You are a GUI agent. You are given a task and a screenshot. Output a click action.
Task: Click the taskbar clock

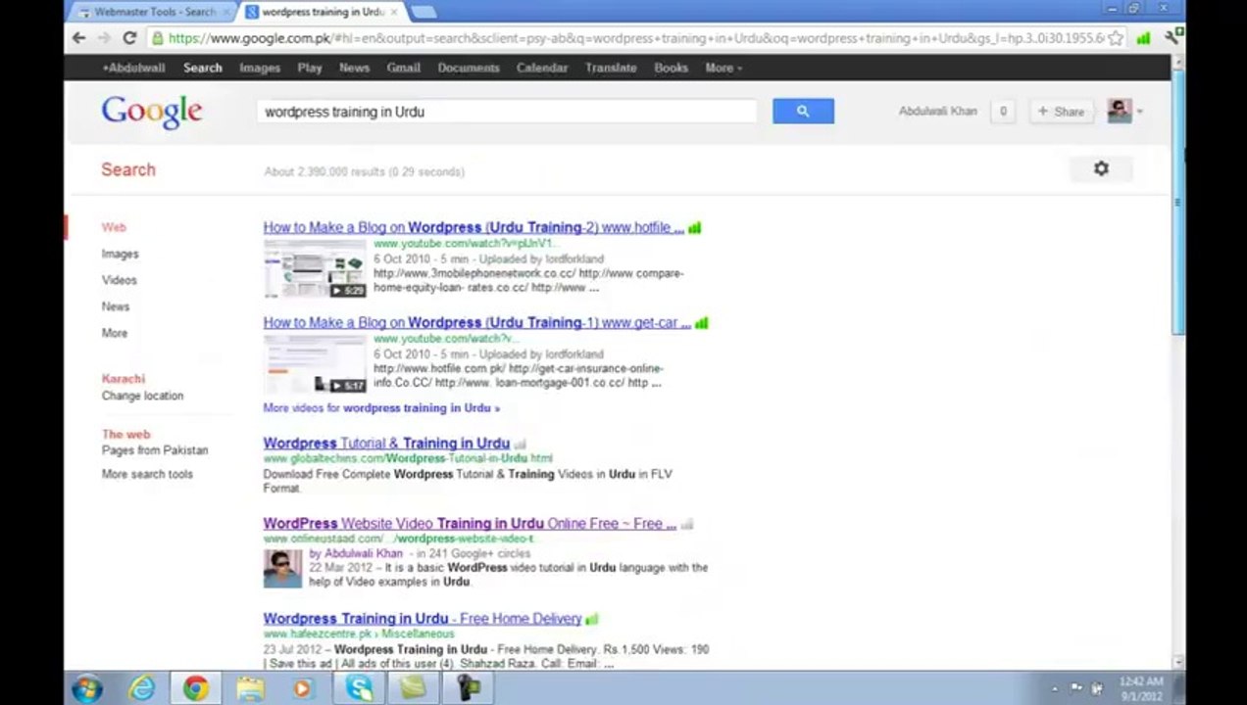(x=1140, y=688)
